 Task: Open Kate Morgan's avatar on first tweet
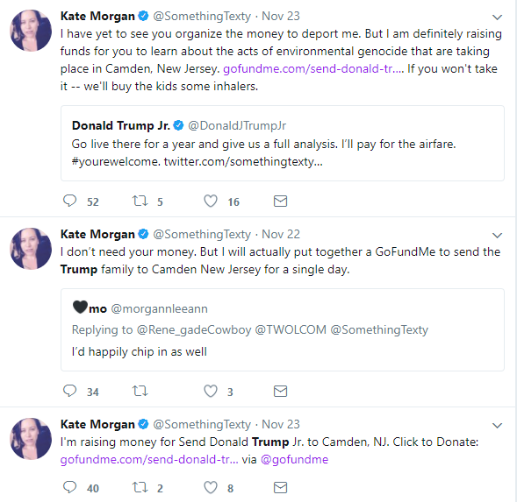point(31,31)
